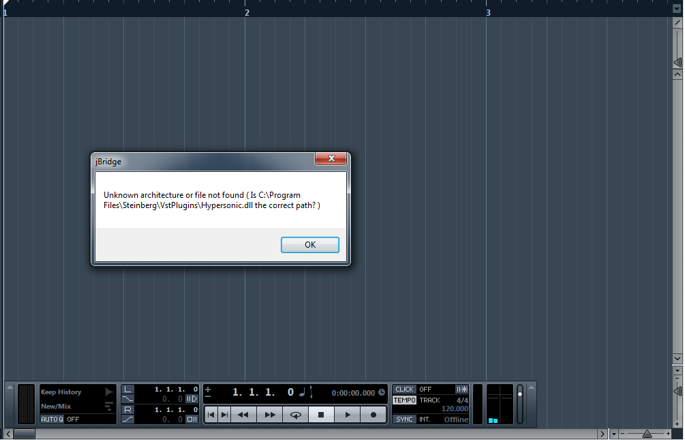
Task: Toggle the SYNC button
Action: tap(404, 419)
